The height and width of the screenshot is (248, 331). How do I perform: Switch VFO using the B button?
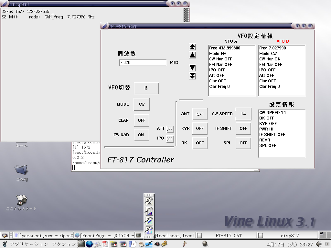tap(146, 88)
